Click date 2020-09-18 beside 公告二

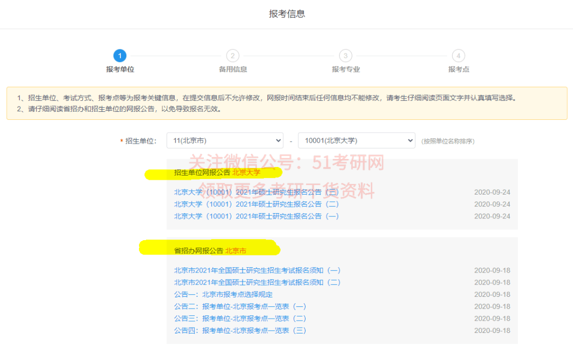tap(492, 306)
